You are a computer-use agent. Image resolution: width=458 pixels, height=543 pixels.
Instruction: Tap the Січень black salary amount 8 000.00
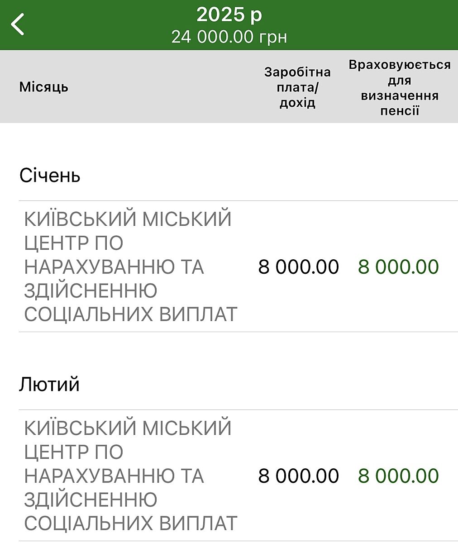point(298,267)
